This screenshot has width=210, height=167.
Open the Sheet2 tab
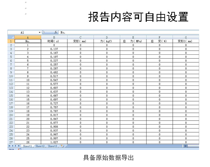point(40,146)
